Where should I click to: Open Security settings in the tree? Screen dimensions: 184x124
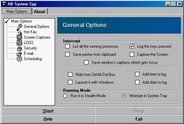tap(30, 48)
